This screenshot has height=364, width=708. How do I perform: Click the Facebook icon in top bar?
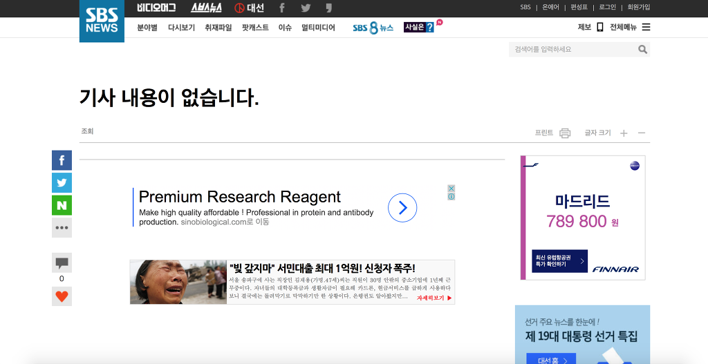[282, 8]
